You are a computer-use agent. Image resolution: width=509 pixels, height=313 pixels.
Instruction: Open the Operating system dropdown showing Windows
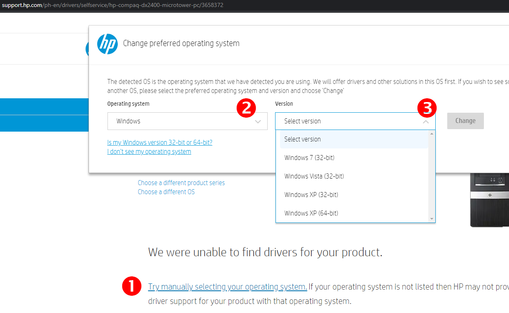tap(187, 121)
